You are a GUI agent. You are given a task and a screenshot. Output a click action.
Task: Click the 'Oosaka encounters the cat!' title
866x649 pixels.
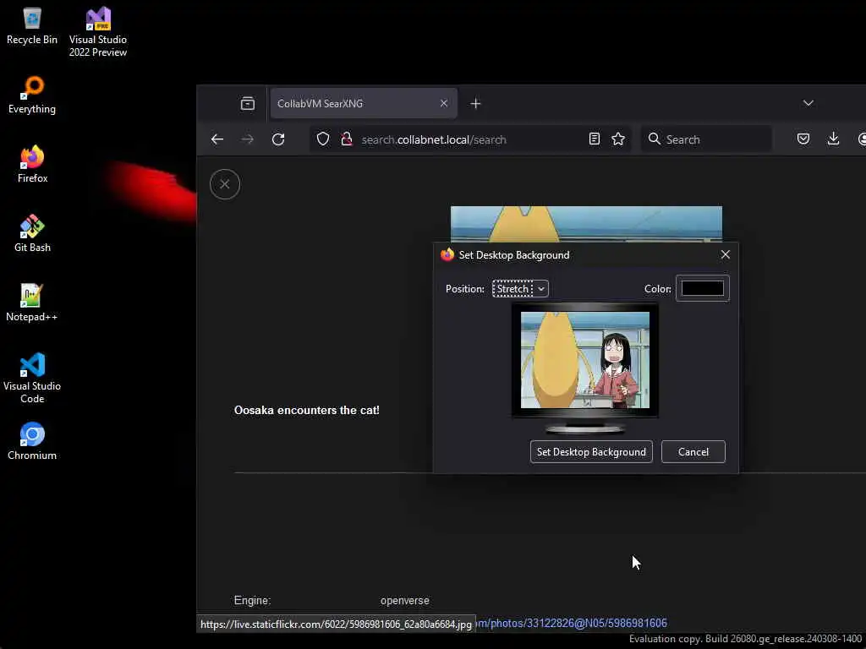point(306,410)
